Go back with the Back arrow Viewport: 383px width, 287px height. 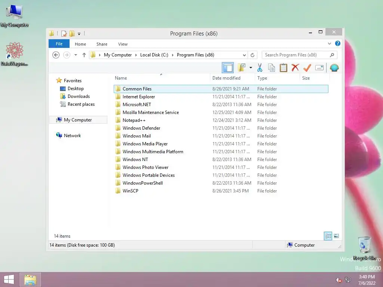(x=56, y=55)
